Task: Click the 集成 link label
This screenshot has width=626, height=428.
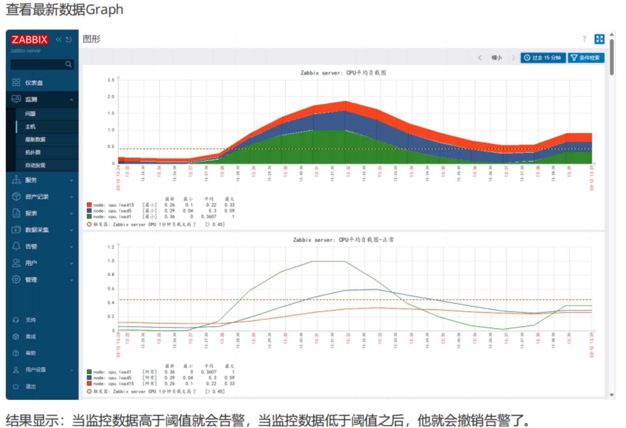Action: [x=31, y=337]
